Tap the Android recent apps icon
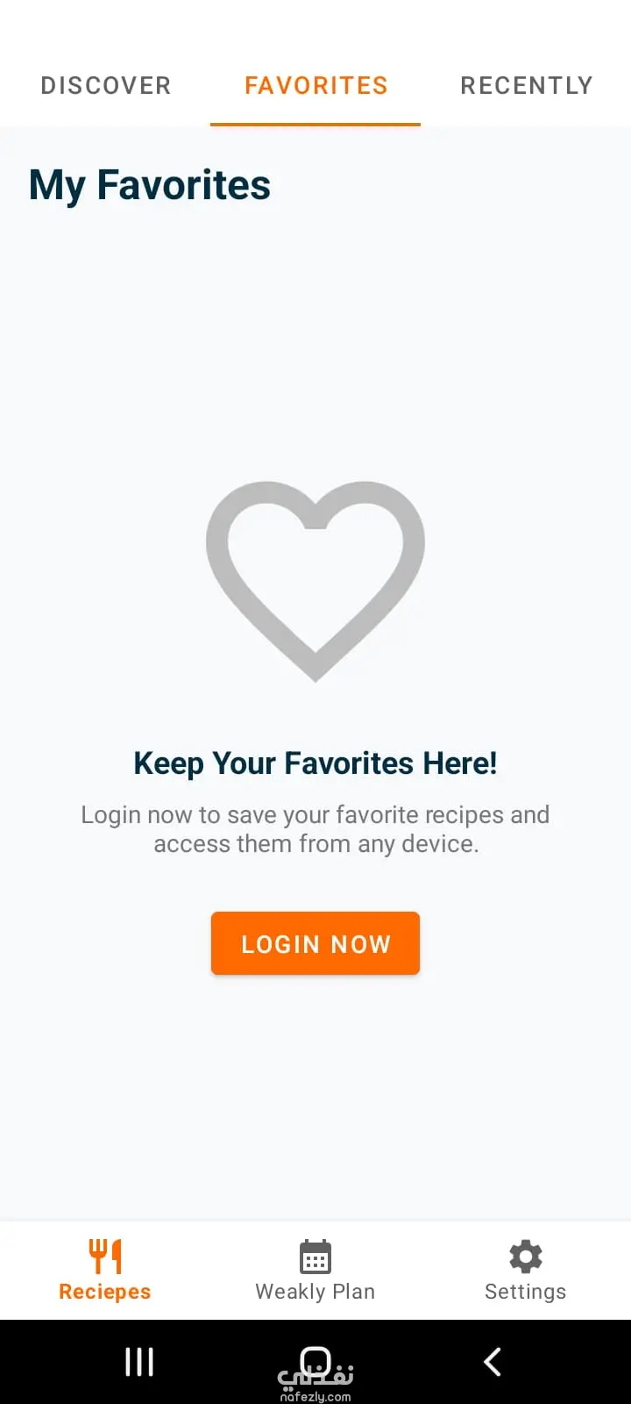 pos(139,1362)
